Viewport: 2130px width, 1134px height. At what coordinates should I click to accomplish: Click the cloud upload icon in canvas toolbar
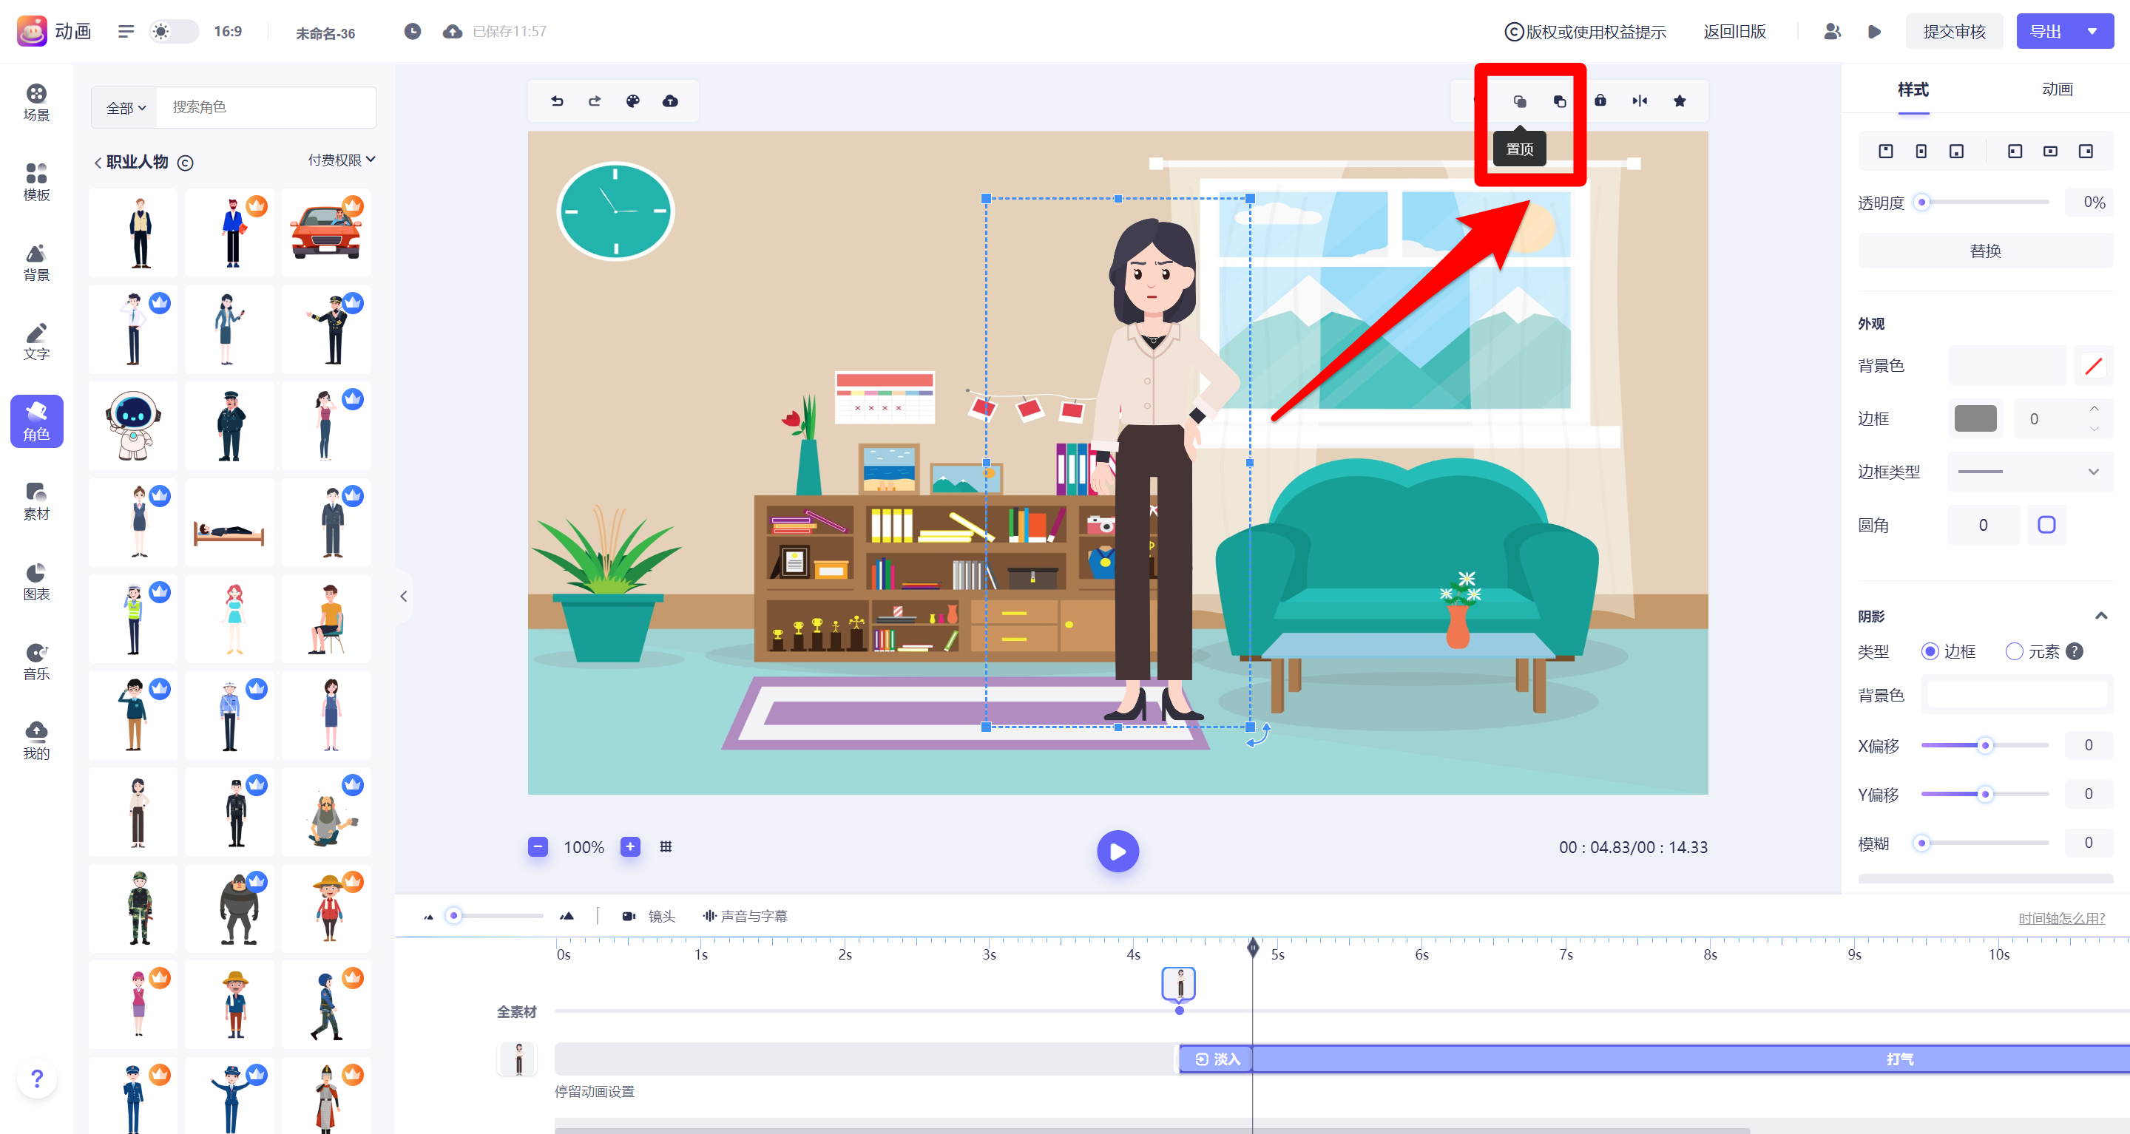(671, 101)
